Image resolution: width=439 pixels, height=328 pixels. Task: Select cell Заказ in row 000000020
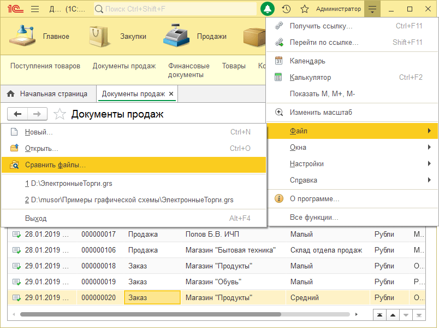coord(152,297)
